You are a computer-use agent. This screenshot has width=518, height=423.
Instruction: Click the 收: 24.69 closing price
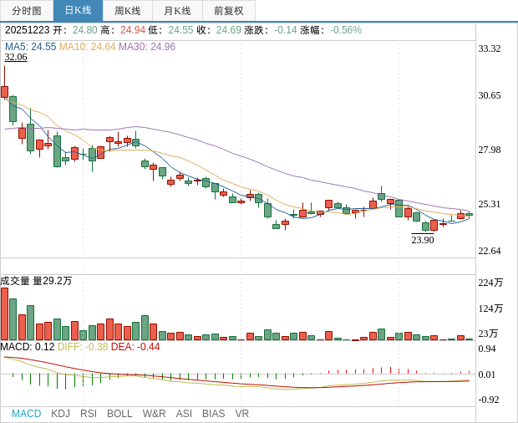[x=219, y=30]
